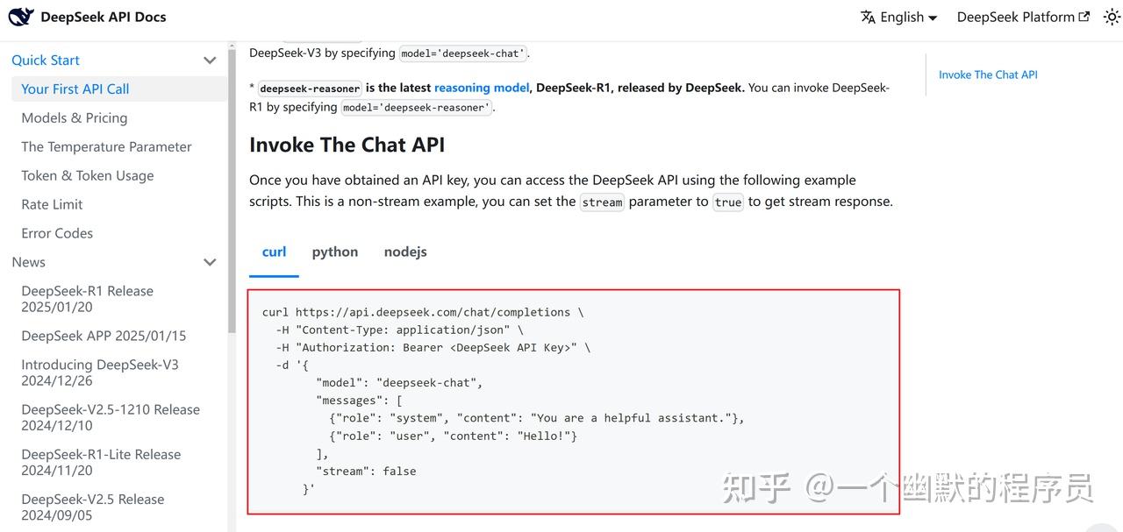Switch to the curl code tab

coord(274,252)
